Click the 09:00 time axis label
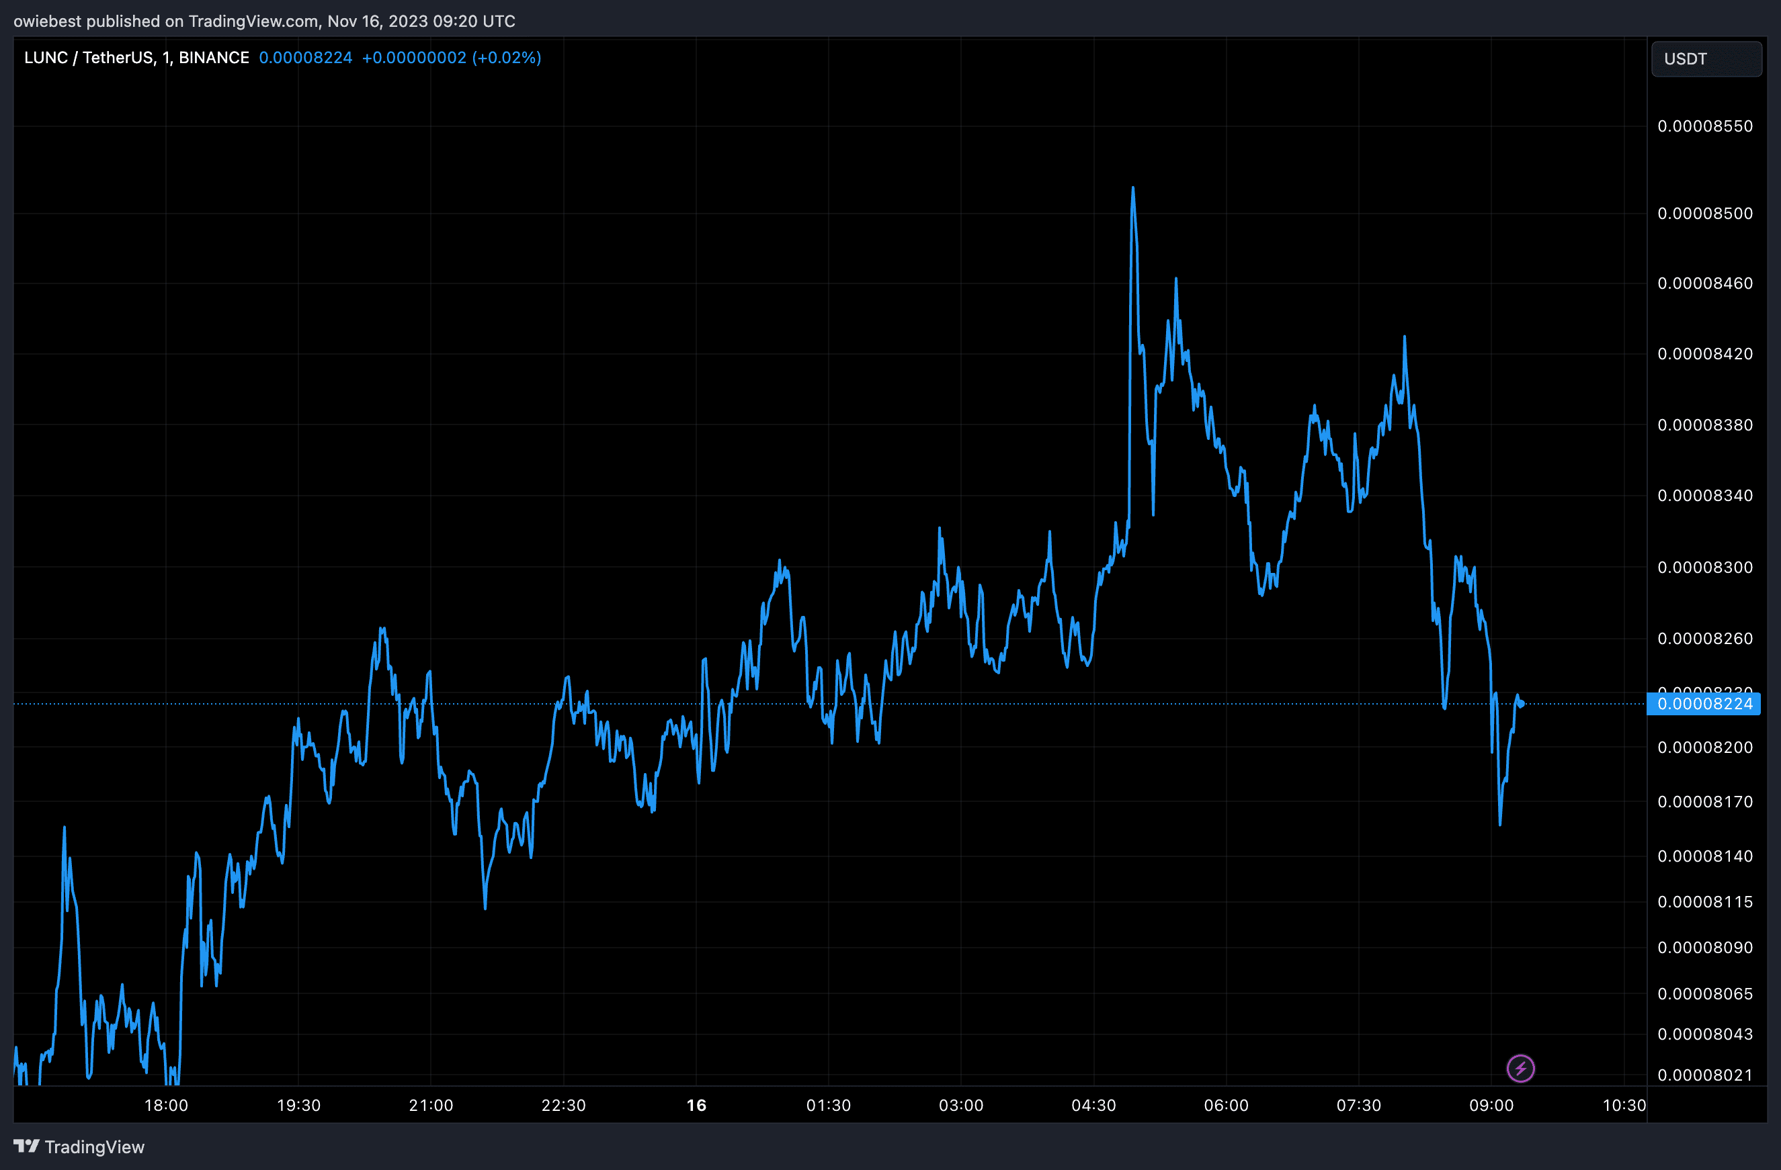Viewport: 1781px width, 1170px height. pos(1491,1105)
